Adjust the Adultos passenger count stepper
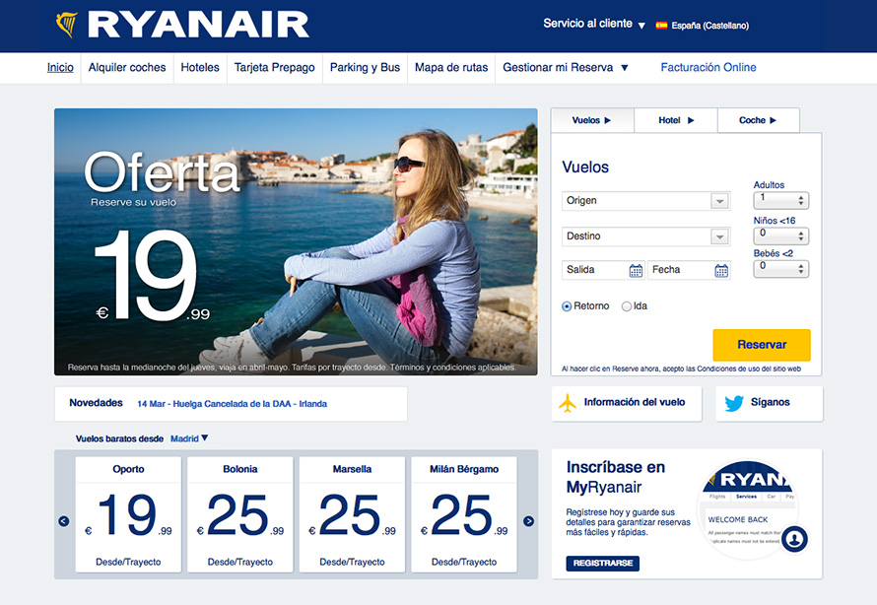The image size is (877, 605). coord(801,200)
